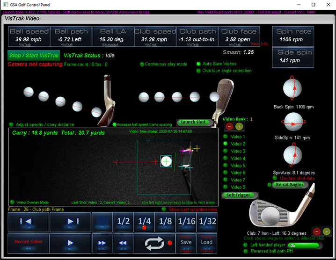Screen dimensions: 336x260
Task: Play the video with the play button
Action: point(70,243)
